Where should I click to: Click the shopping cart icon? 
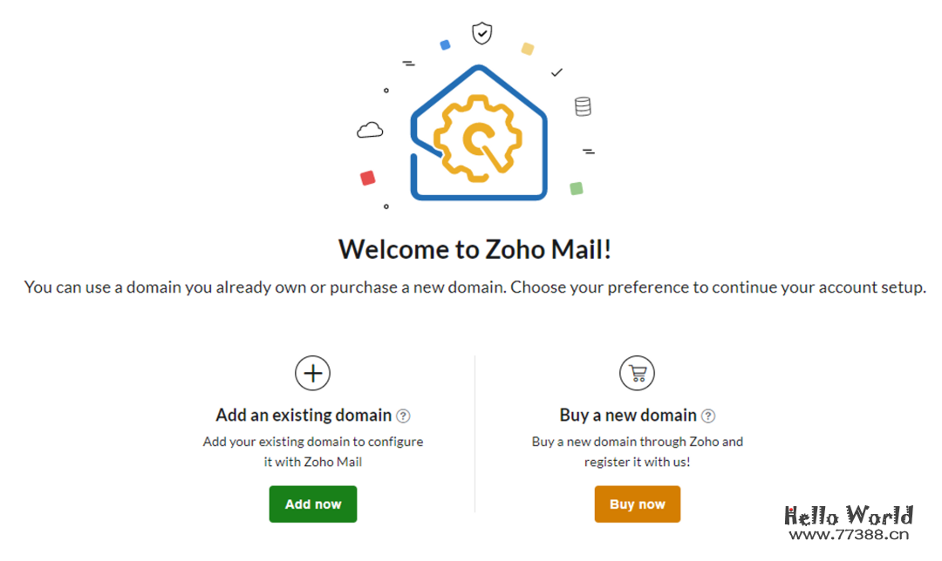coord(637,374)
